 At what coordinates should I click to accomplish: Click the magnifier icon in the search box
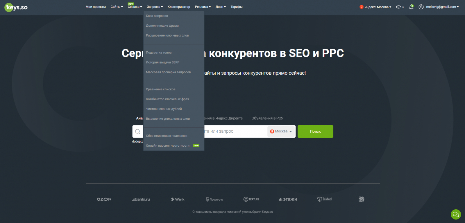click(138, 132)
